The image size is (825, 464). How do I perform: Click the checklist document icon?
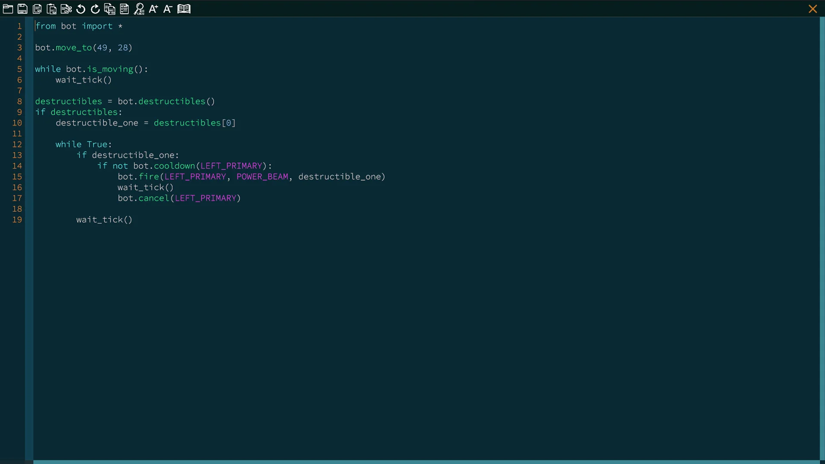[x=124, y=9]
